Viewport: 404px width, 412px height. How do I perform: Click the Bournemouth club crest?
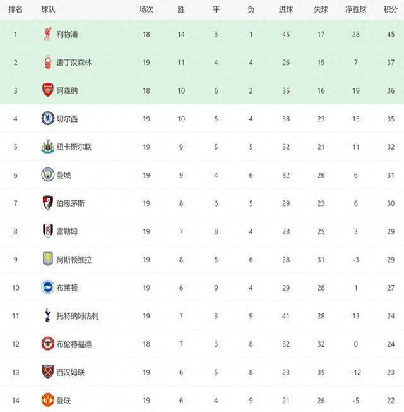pyautogui.click(x=47, y=203)
